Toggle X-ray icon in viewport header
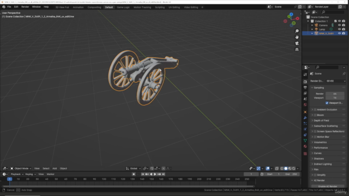Image resolution: width=349 pixels, height=196 pixels. [276, 168]
